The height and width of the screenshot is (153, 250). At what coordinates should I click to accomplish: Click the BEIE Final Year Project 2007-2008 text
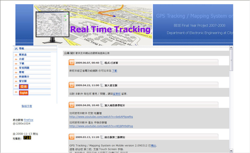tap(200, 25)
